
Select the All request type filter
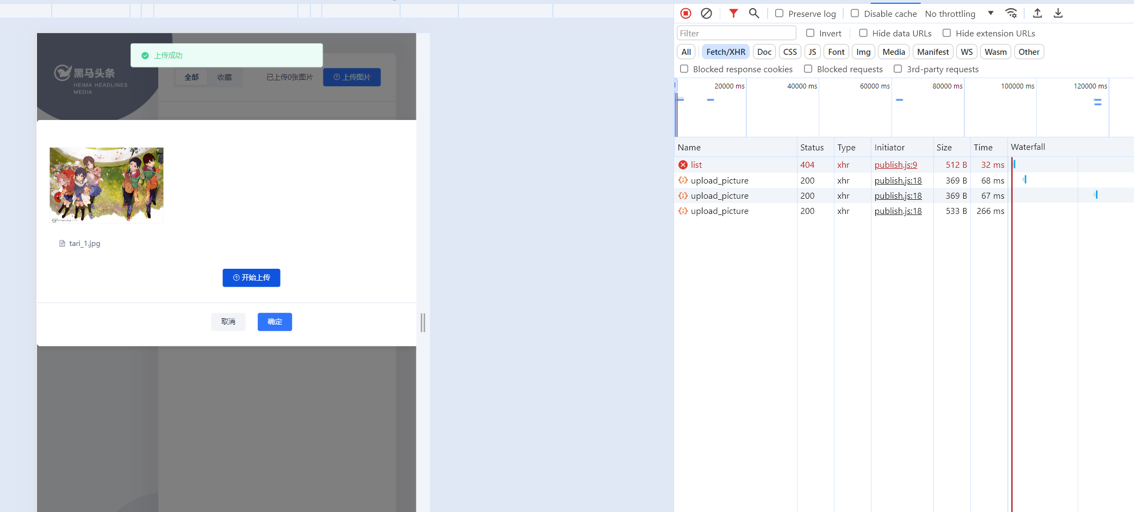[686, 52]
